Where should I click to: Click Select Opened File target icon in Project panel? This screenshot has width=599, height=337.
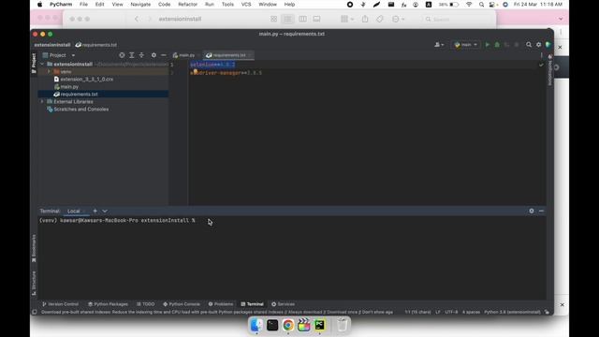point(122,55)
